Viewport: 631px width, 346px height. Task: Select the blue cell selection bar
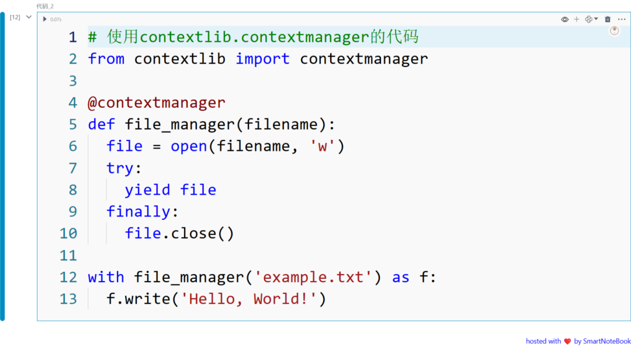point(2,166)
